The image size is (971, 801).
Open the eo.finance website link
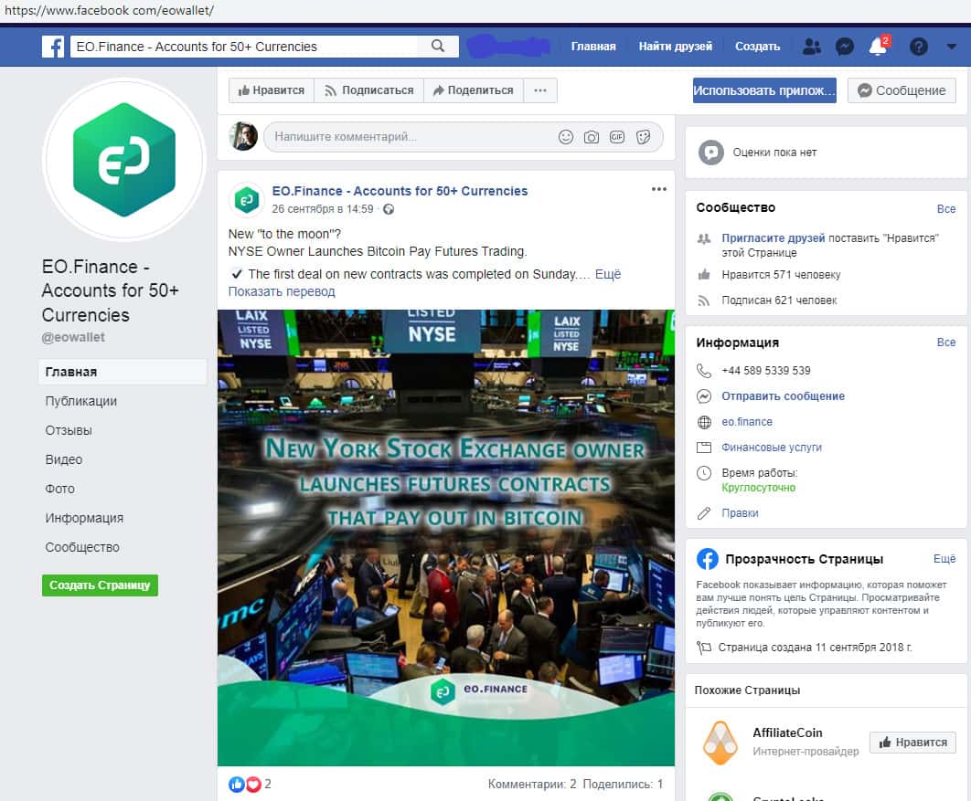click(747, 422)
